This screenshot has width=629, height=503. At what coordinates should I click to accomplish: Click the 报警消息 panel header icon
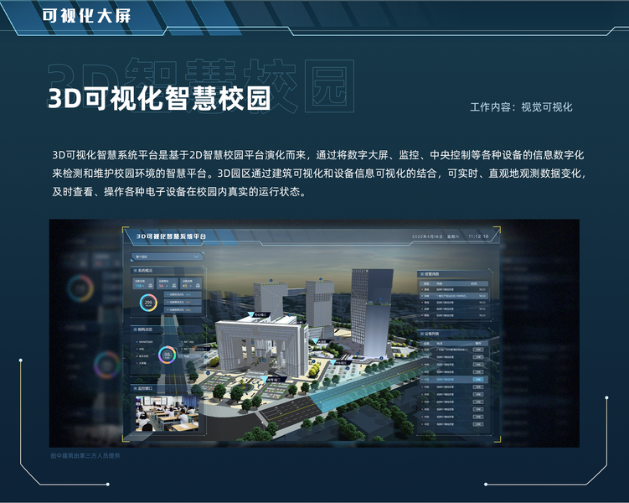point(422,274)
